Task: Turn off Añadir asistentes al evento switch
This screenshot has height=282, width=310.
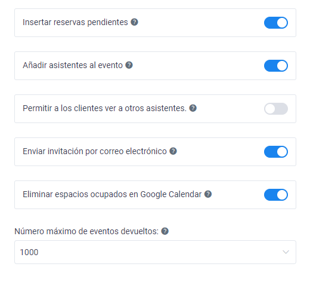Action: pyautogui.click(x=276, y=66)
